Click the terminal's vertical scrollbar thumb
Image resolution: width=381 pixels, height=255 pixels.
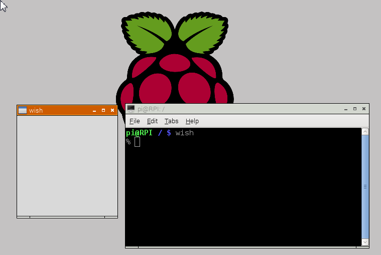pyautogui.click(x=365, y=185)
